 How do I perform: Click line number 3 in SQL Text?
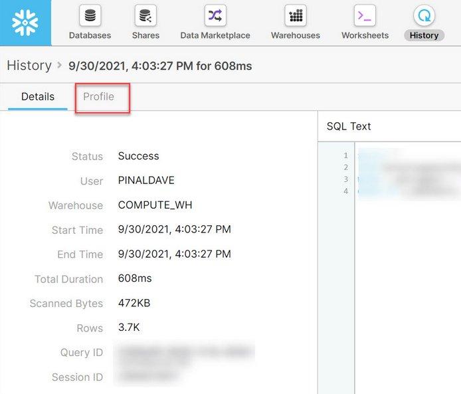click(345, 179)
